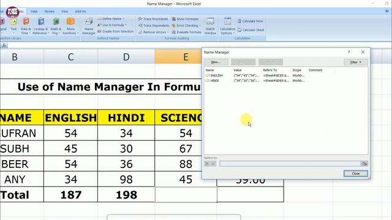Switch to the Add-Ins ribbon tab
Viewport: 392px width, 220px height.
[x=80, y=11]
